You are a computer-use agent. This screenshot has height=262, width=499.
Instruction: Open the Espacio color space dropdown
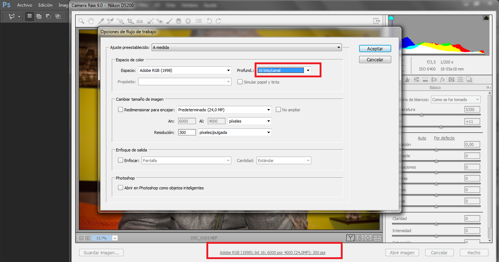pos(185,70)
